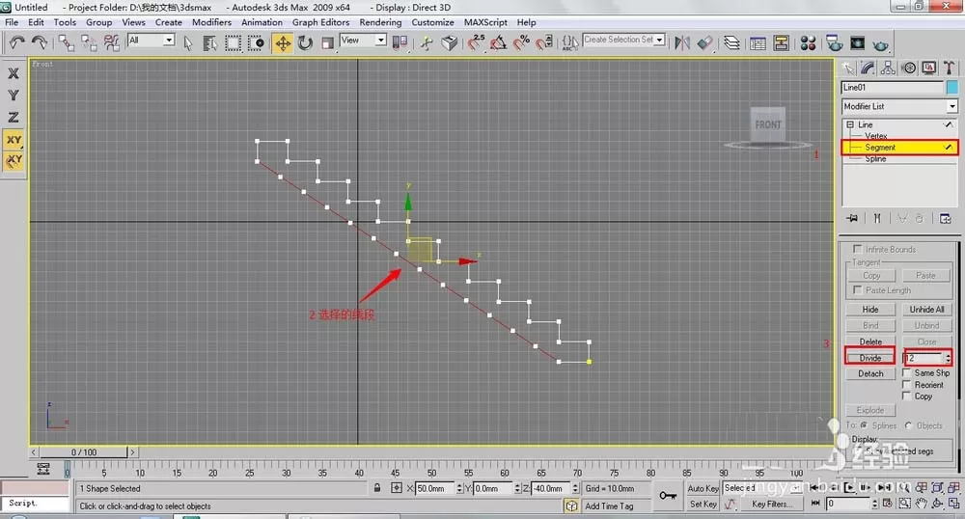Click the Undo arrow icon
Image resolution: width=965 pixels, height=519 pixels.
[x=17, y=42]
